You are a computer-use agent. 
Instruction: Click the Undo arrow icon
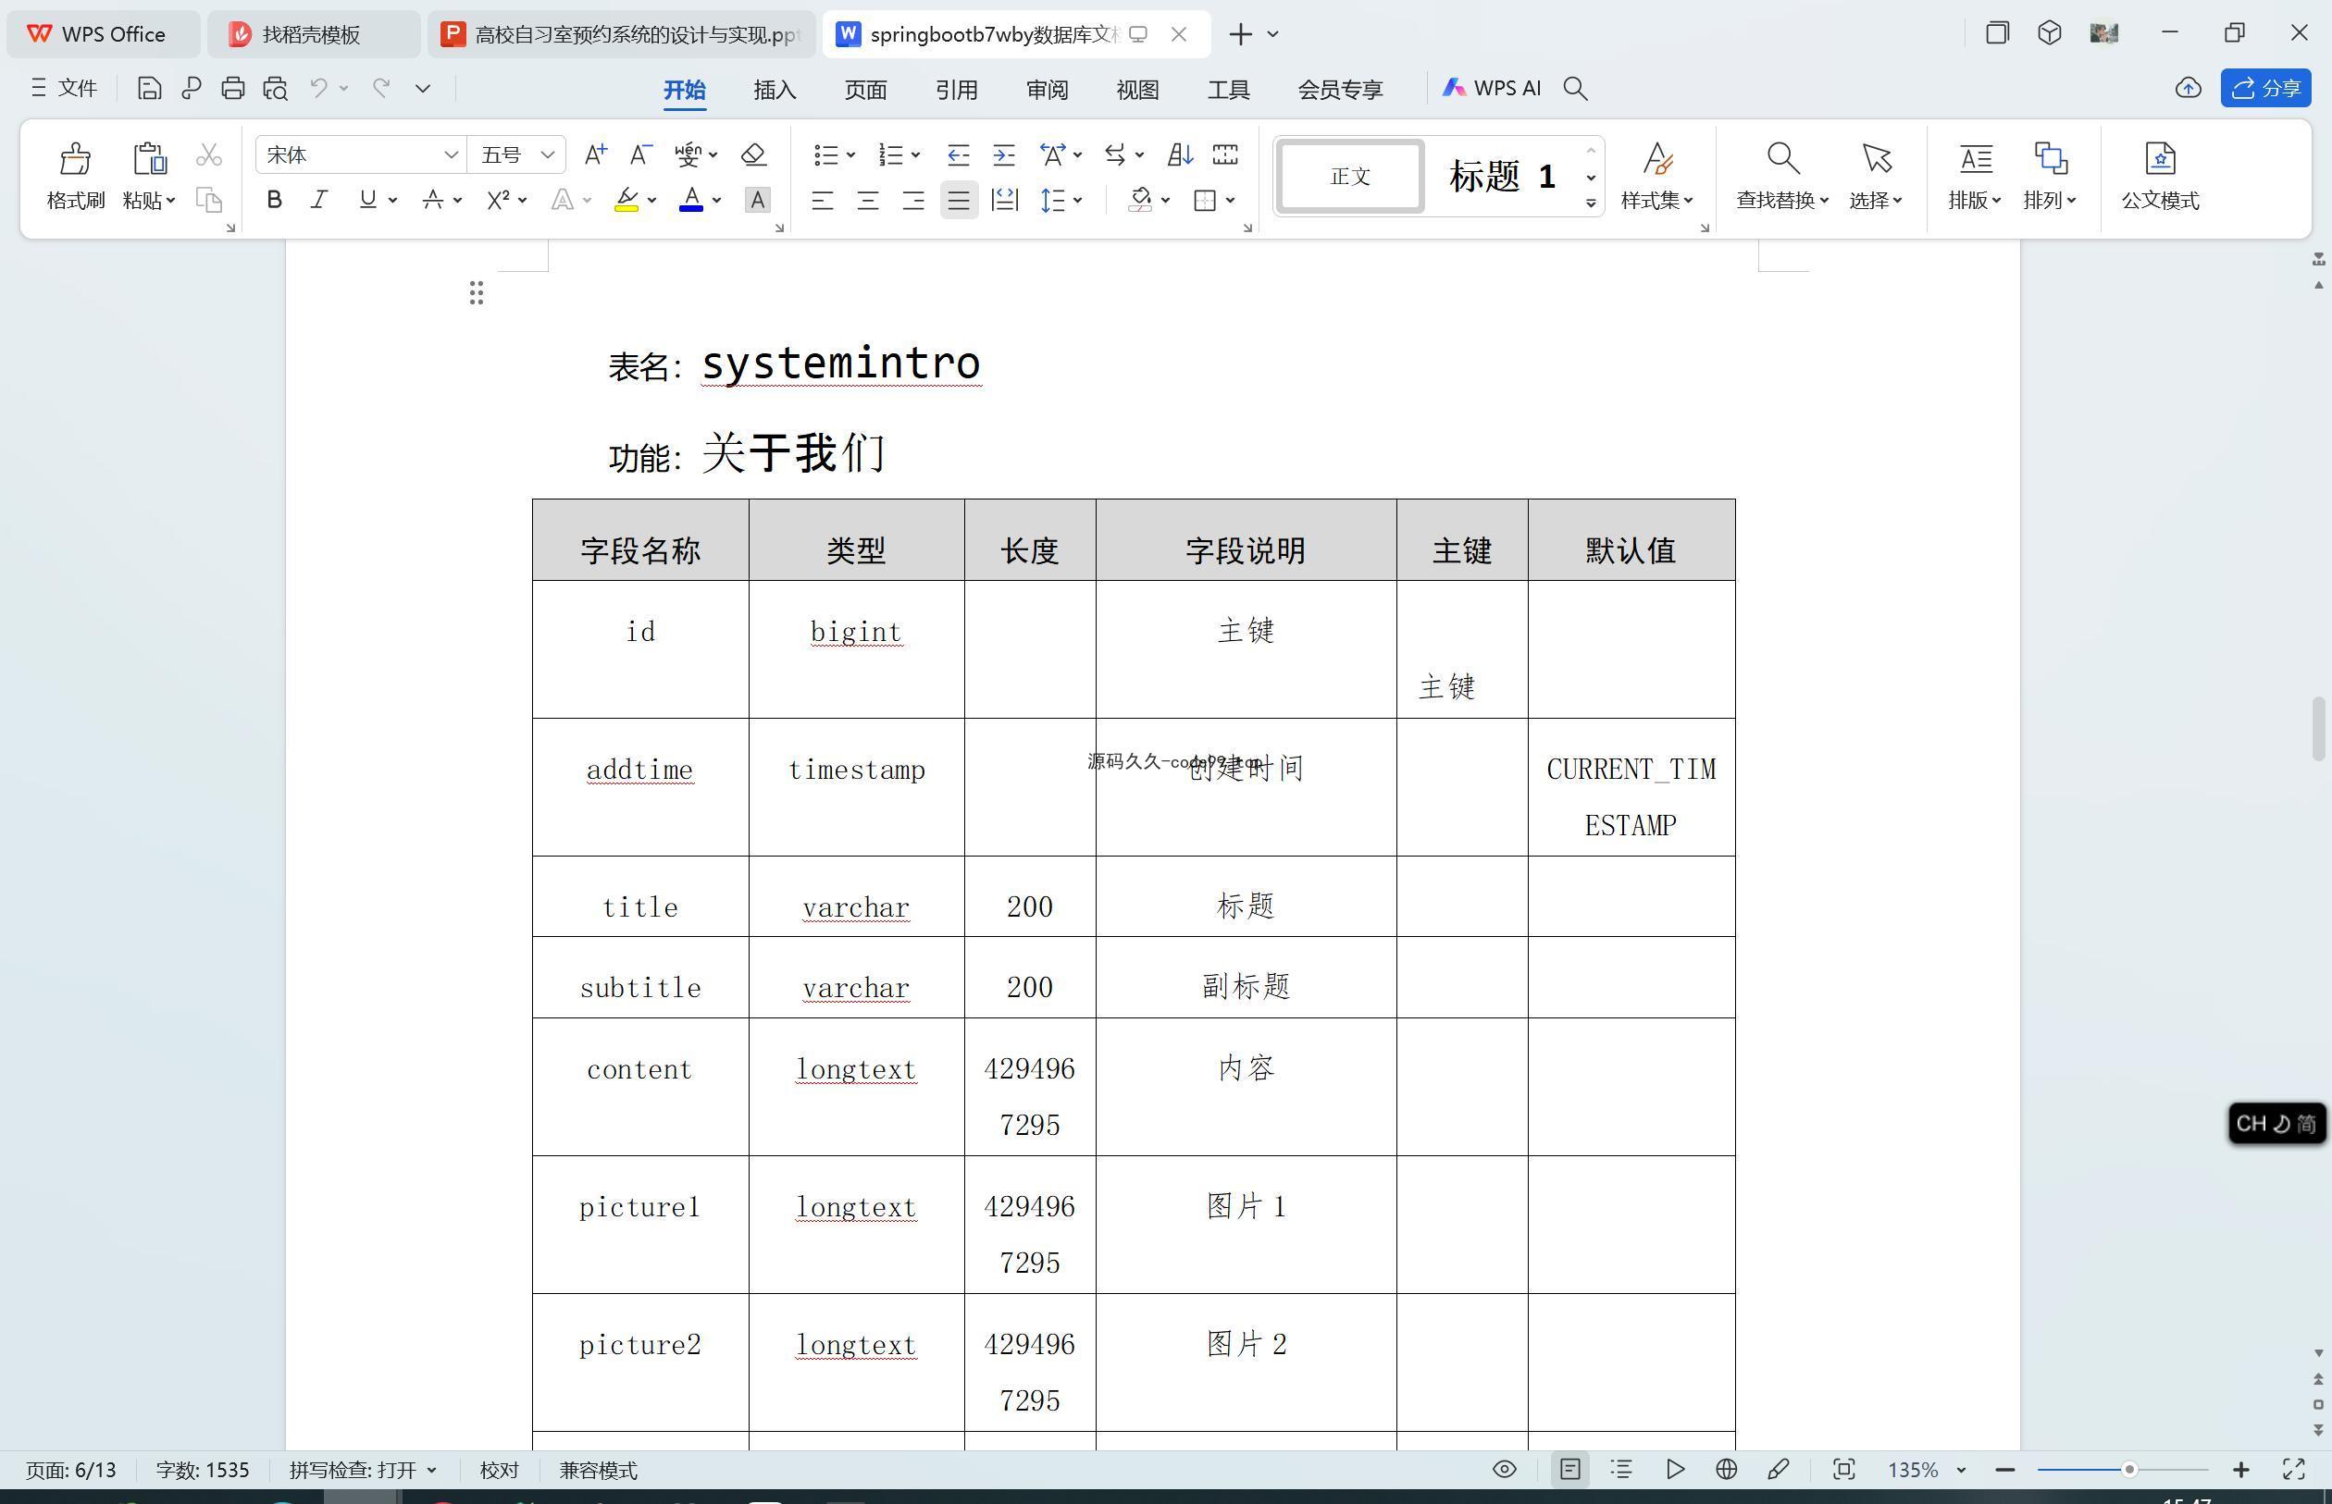coord(318,88)
